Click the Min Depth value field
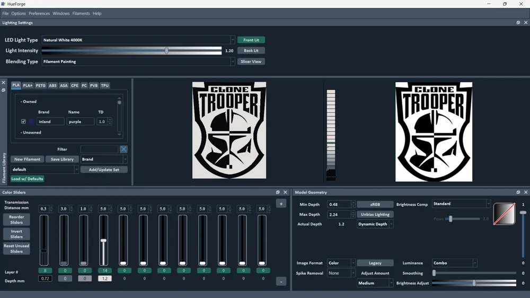The width and height of the screenshot is (530, 298). click(x=339, y=204)
